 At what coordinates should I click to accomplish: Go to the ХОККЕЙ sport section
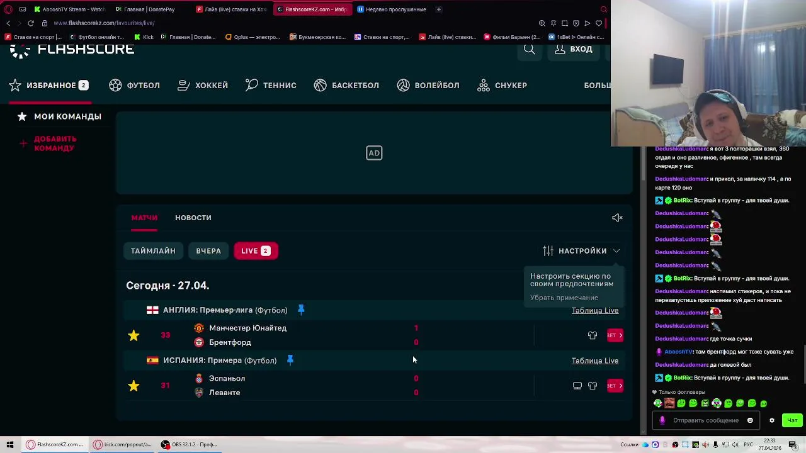(x=203, y=85)
